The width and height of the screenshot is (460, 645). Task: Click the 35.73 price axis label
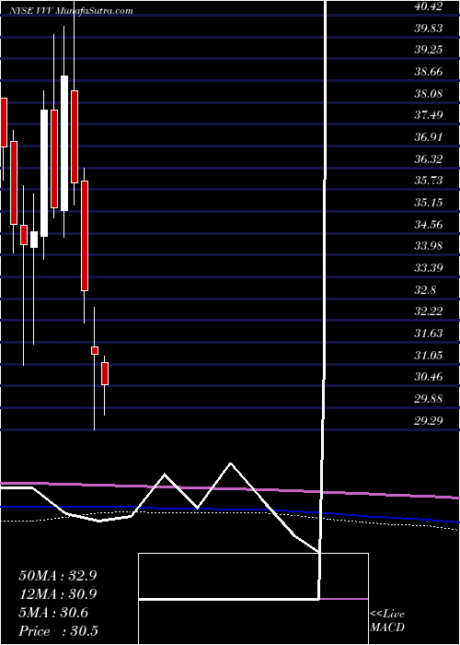tap(427, 181)
